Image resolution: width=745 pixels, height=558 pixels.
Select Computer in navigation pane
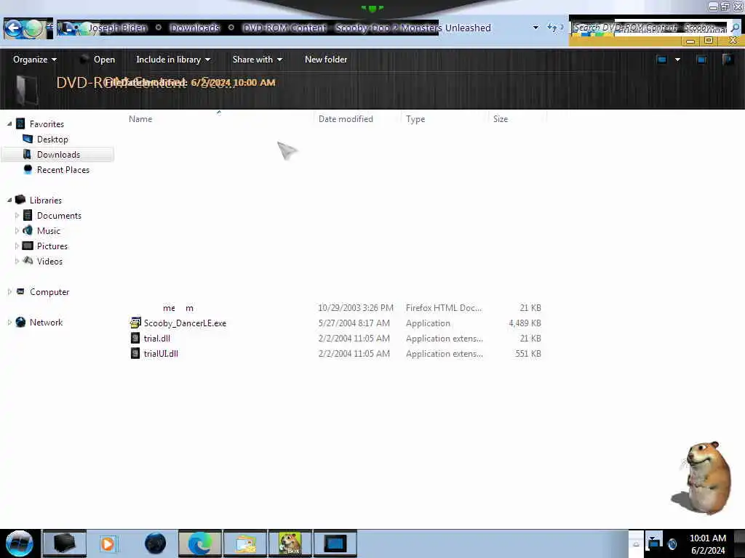pyautogui.click(x=49, y=292)
